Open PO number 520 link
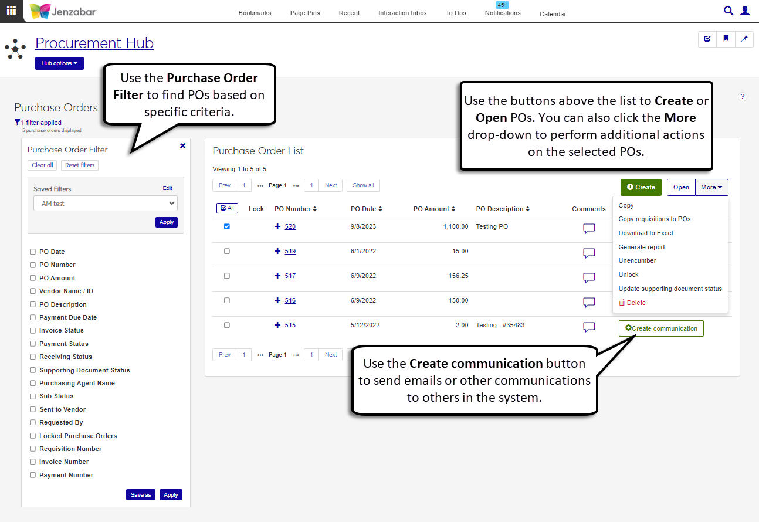Screen dimensions: 759x522 290,226
